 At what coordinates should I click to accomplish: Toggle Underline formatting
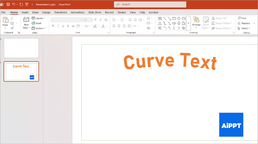pos(63,26)
